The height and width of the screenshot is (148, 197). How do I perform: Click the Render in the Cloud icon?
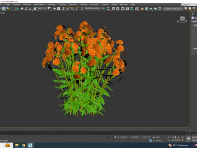[155, 9]
